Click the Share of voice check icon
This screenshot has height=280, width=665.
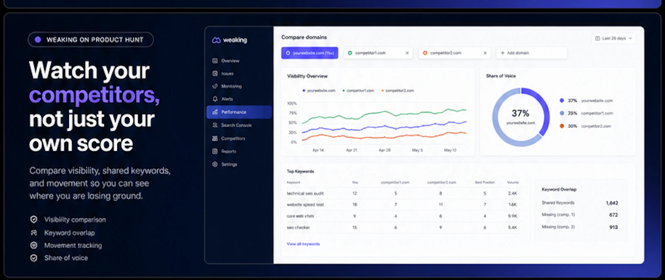(x=34, y=258)
